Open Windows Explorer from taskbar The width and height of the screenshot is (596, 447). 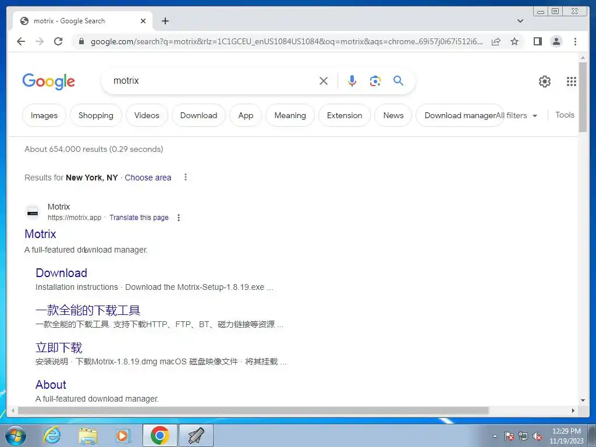click(x=88, y=435)
